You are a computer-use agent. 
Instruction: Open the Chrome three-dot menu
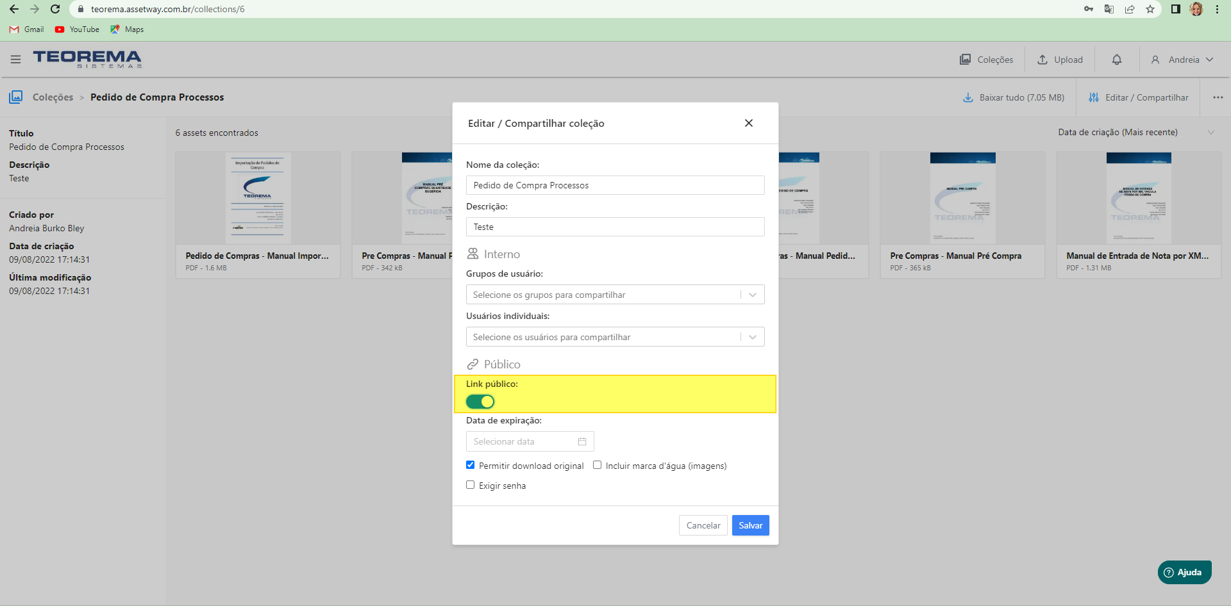(1217, 9)
